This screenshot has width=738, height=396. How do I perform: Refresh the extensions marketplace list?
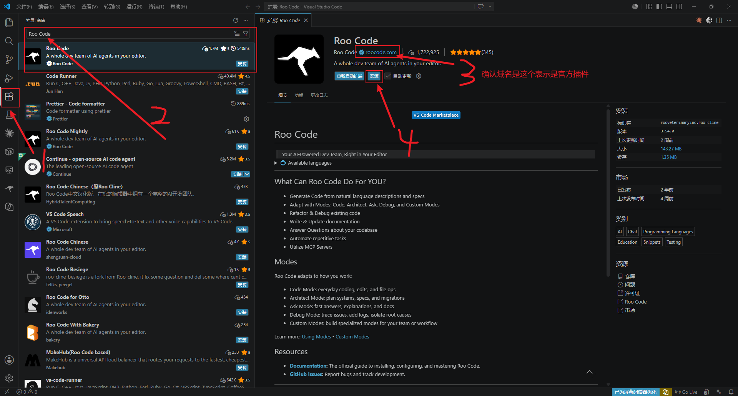pos(236,20)
